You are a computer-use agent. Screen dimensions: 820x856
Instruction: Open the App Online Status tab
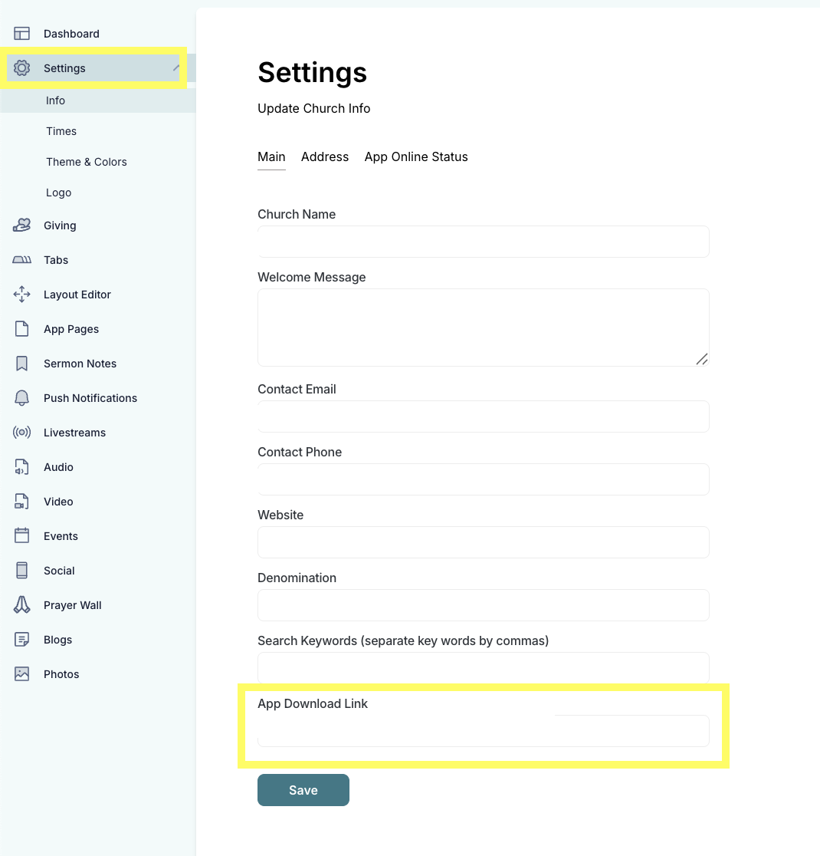416,156
